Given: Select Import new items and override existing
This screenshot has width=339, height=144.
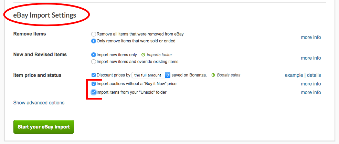Looking at the screenshot, I should [94, 62].
